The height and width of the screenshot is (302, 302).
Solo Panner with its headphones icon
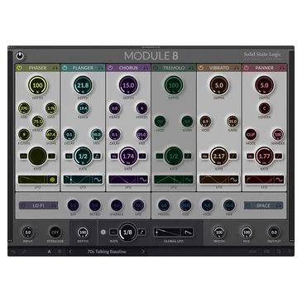282,68
